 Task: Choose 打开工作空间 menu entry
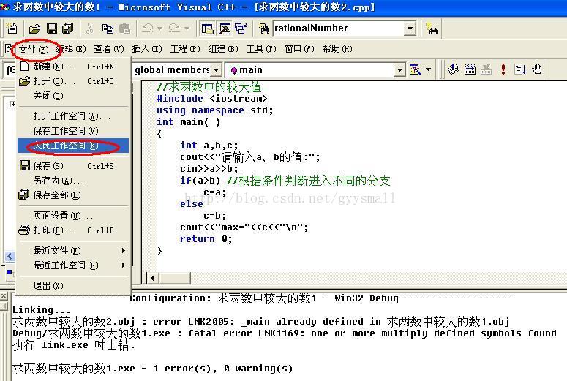pos(73,116)
